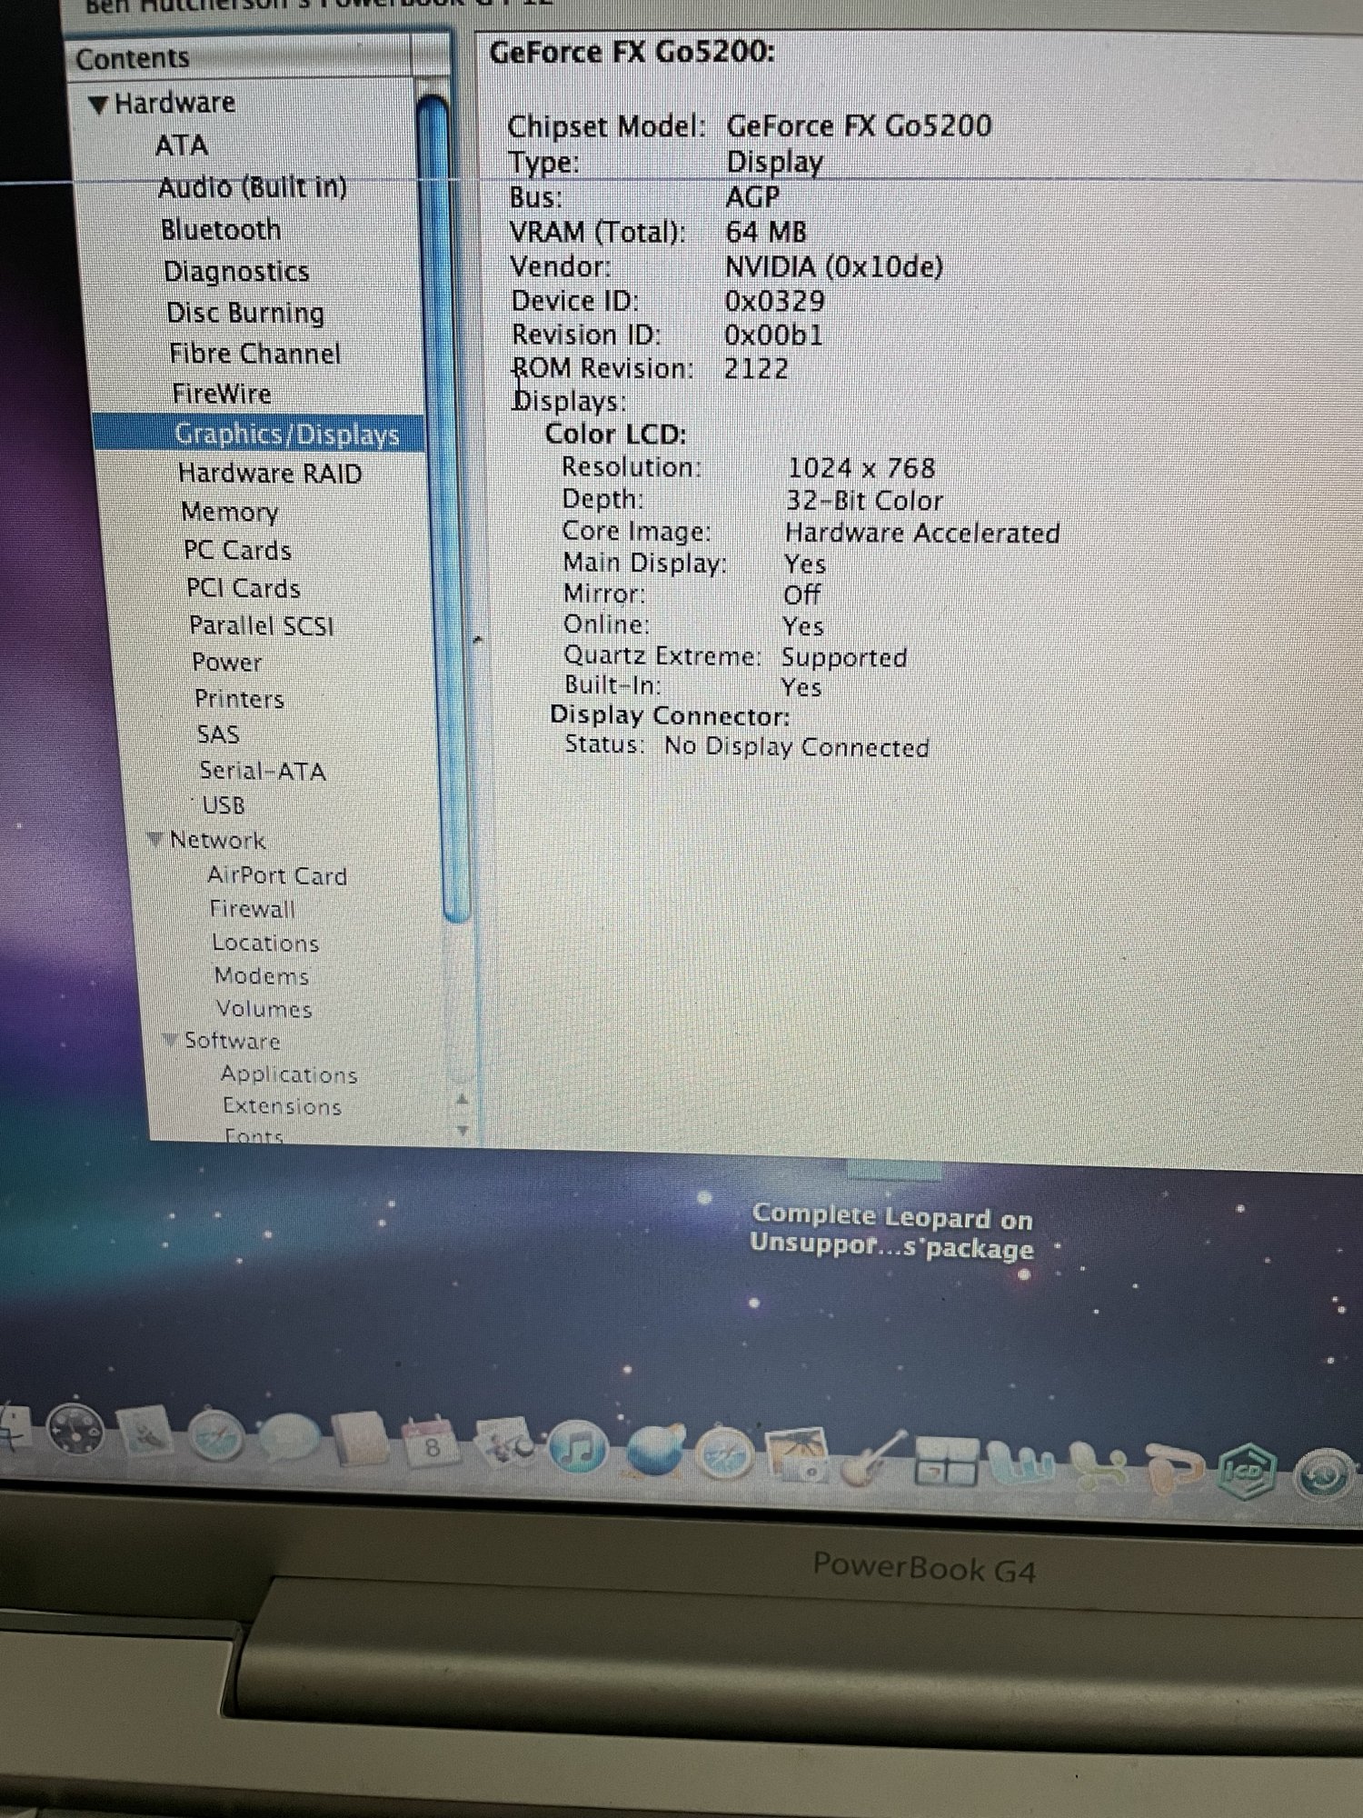1363x1818 pixels.
Task: Select Locations under Network
Action: click(x=265, y=943)
